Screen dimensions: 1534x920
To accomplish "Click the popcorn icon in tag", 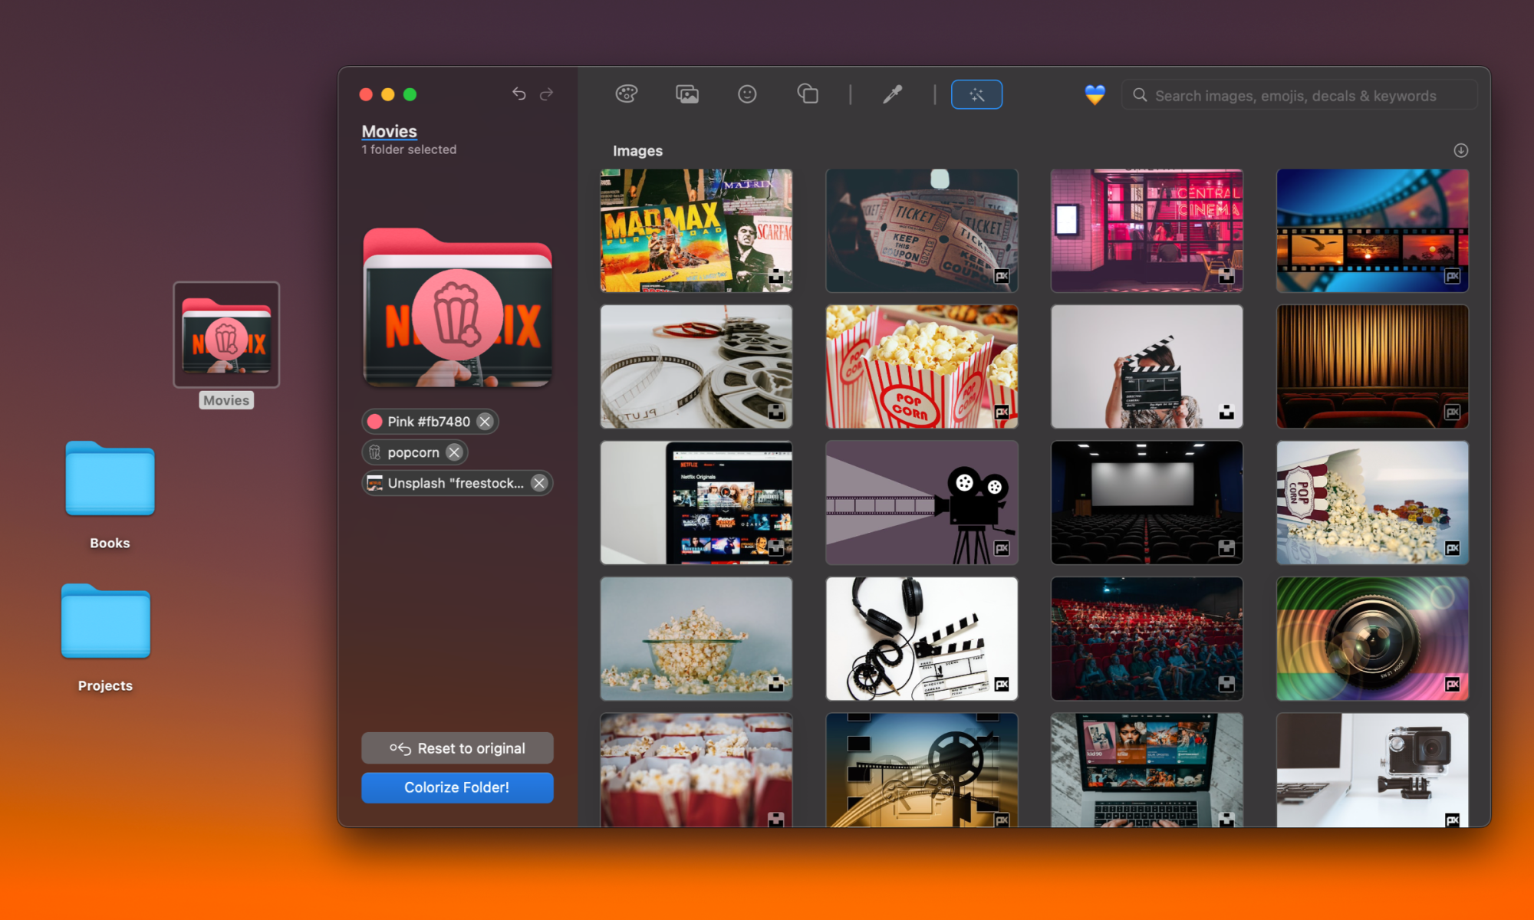I will pyautogui.click(x=374, y=452).
